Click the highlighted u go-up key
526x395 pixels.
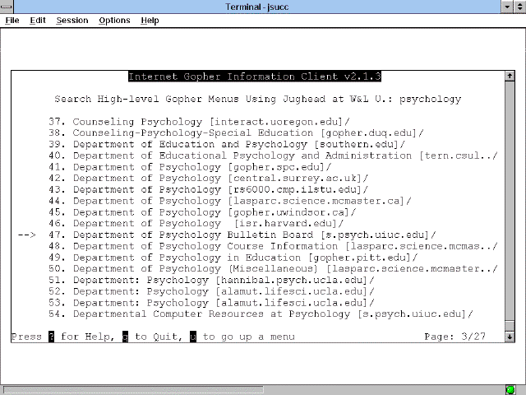(193, 337)
